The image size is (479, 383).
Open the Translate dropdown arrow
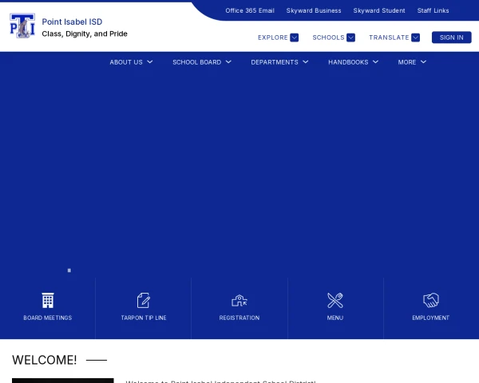point(415,38)
